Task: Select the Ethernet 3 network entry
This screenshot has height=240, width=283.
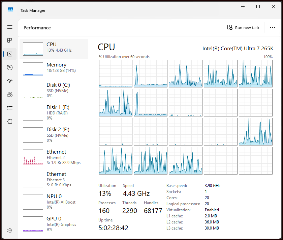Action: [x=54, y=179]
